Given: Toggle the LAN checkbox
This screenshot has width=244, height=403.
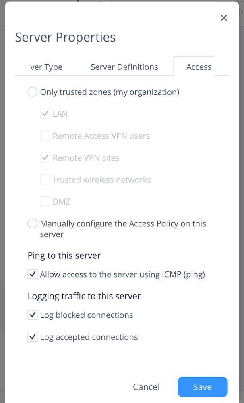Looking at the screenshot, I should point(45,114).
